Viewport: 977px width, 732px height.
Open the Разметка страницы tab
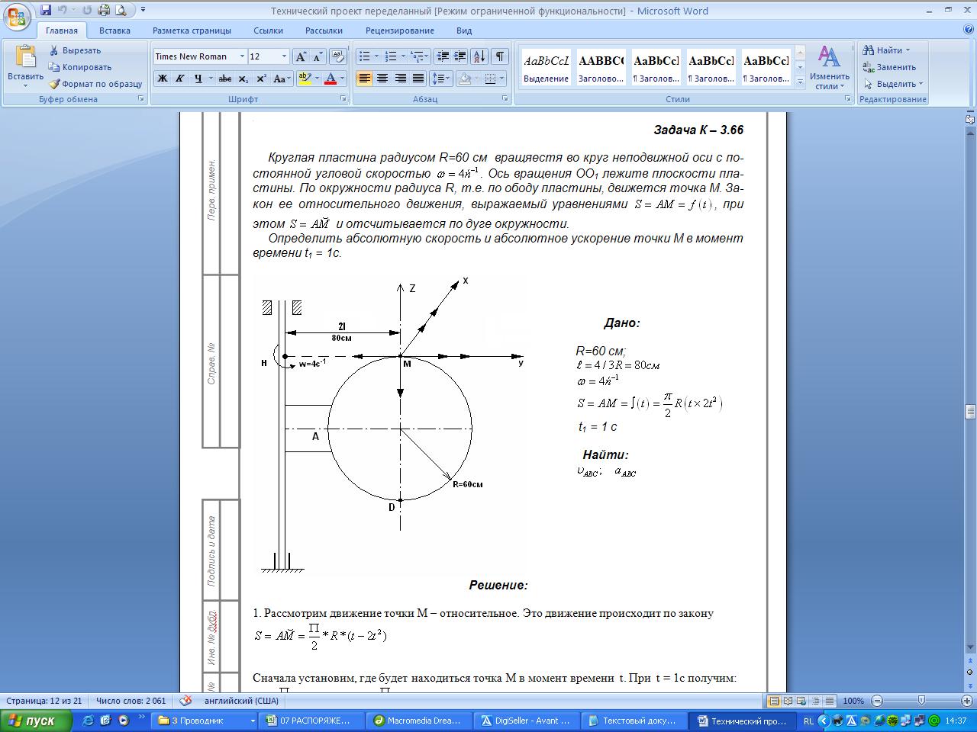[192, 30]
